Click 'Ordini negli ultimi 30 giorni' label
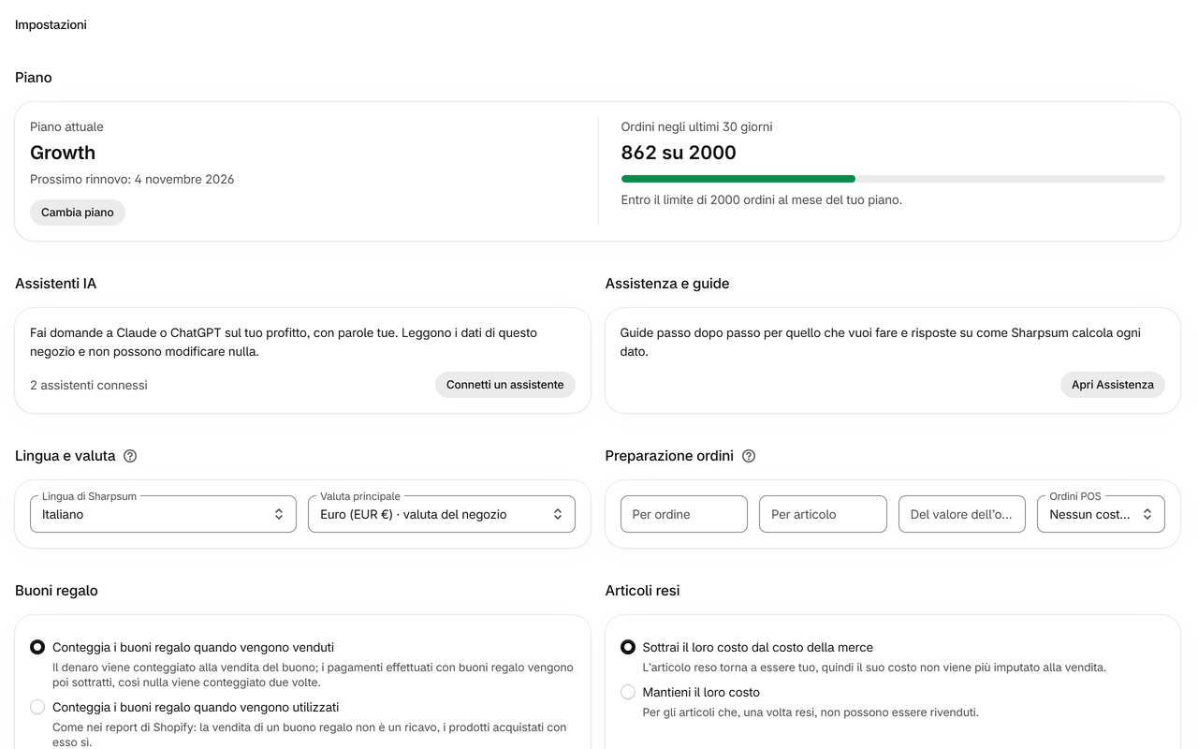The height and width of the screenshot is (749, 1198). (697, 126)
